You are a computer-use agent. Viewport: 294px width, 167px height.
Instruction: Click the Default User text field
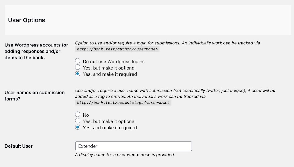(134, 146)
